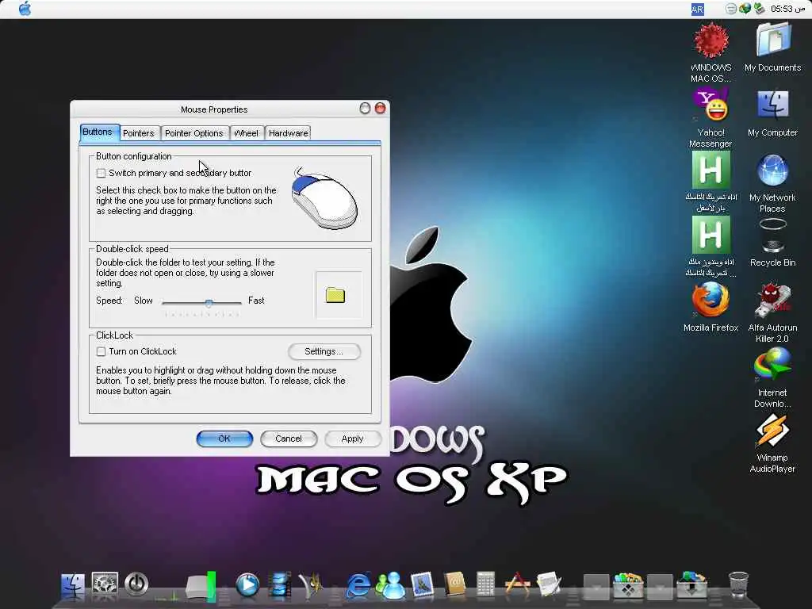The width and height of the screenshot is (812, 609).
Task: Open the dock box with the green download arrow
Action: coord(691,585)
